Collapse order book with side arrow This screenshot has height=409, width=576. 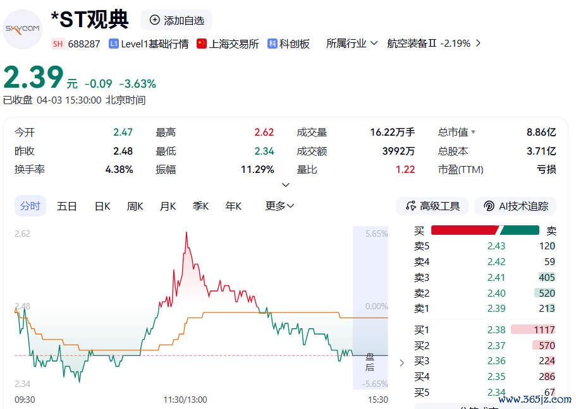(x=401, y=363)
